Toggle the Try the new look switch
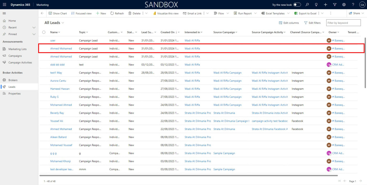 point(297,5)
